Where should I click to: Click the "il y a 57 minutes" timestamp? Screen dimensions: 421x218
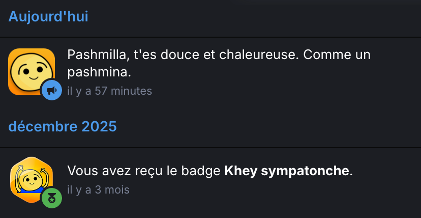(109, 91)
